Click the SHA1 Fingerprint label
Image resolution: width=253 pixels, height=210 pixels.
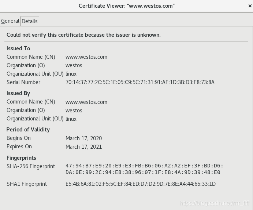click(27, 184)
